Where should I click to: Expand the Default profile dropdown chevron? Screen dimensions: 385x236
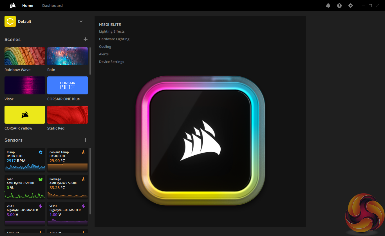[x=81, y=21]
